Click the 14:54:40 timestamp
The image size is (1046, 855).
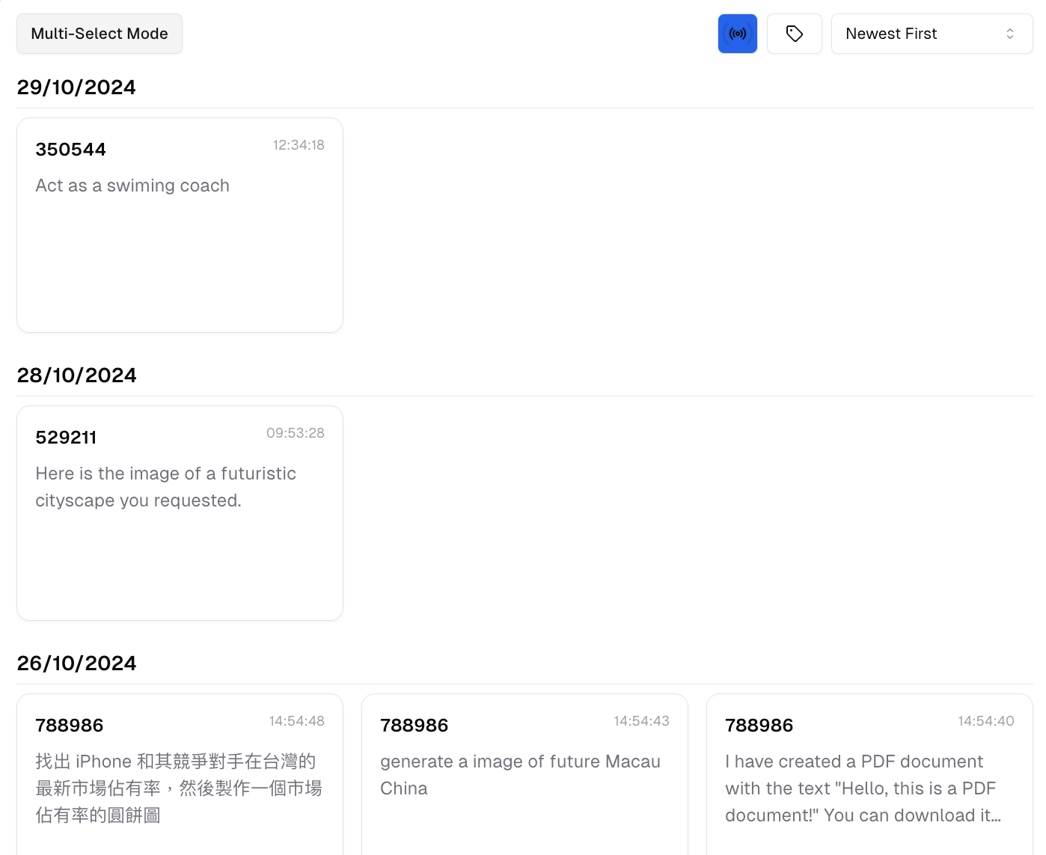tap(986, 721)
